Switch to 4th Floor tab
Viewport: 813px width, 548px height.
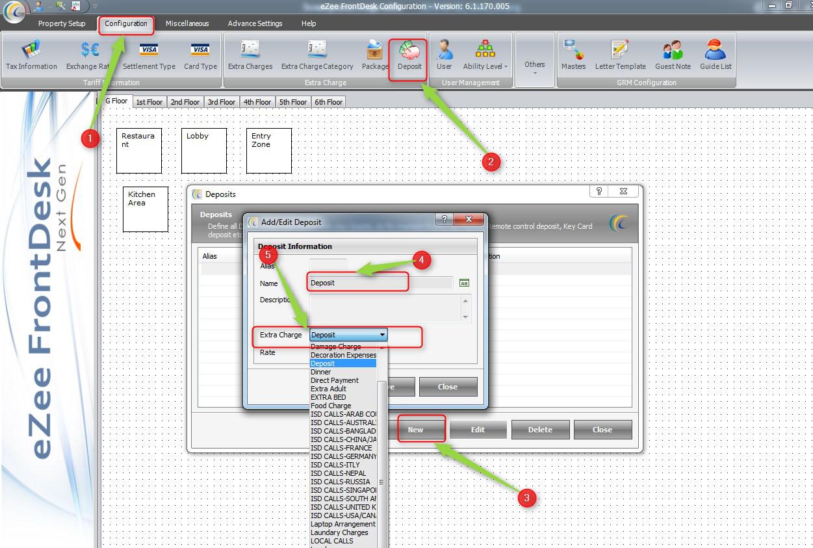pyautogui.click(x=257, y=102)
